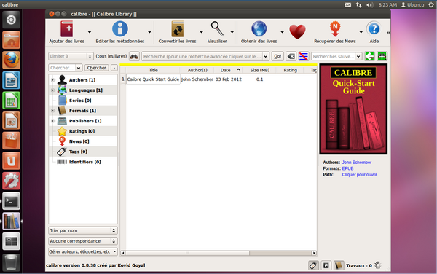Open the Aide help icon
Viewport: 437px width, 274px height.
(x=374, y=28)
